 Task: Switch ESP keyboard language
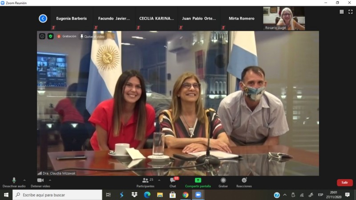[x=320, y=195]
